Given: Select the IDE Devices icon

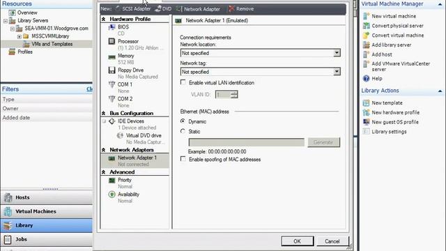Looking at the screenshot, I should point(111,121).
